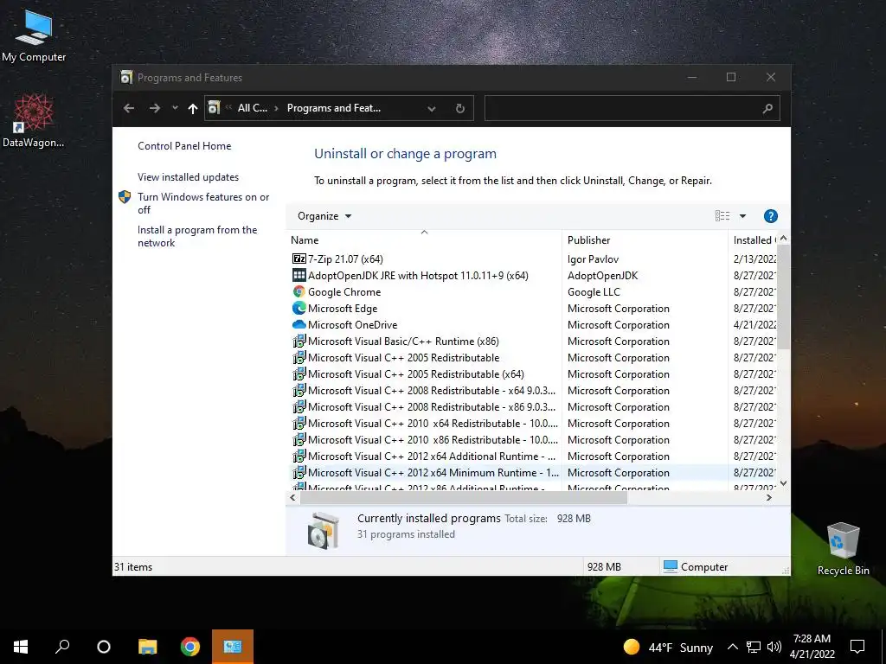
Task: Click vertical scrollbar up arrow
Action: tap(783, 238)
